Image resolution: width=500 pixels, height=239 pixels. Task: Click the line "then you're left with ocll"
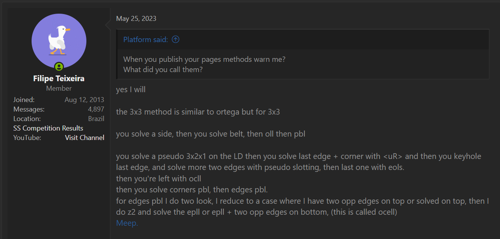pos(159,178)
